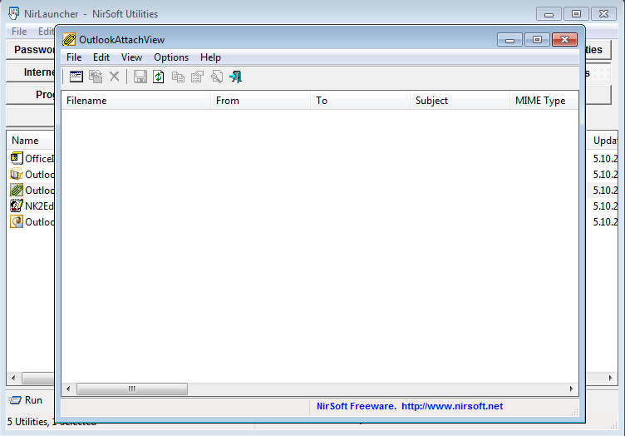Minimize the OutlookAttachView window
Screen dimensions: 625x436
point(509,39)
